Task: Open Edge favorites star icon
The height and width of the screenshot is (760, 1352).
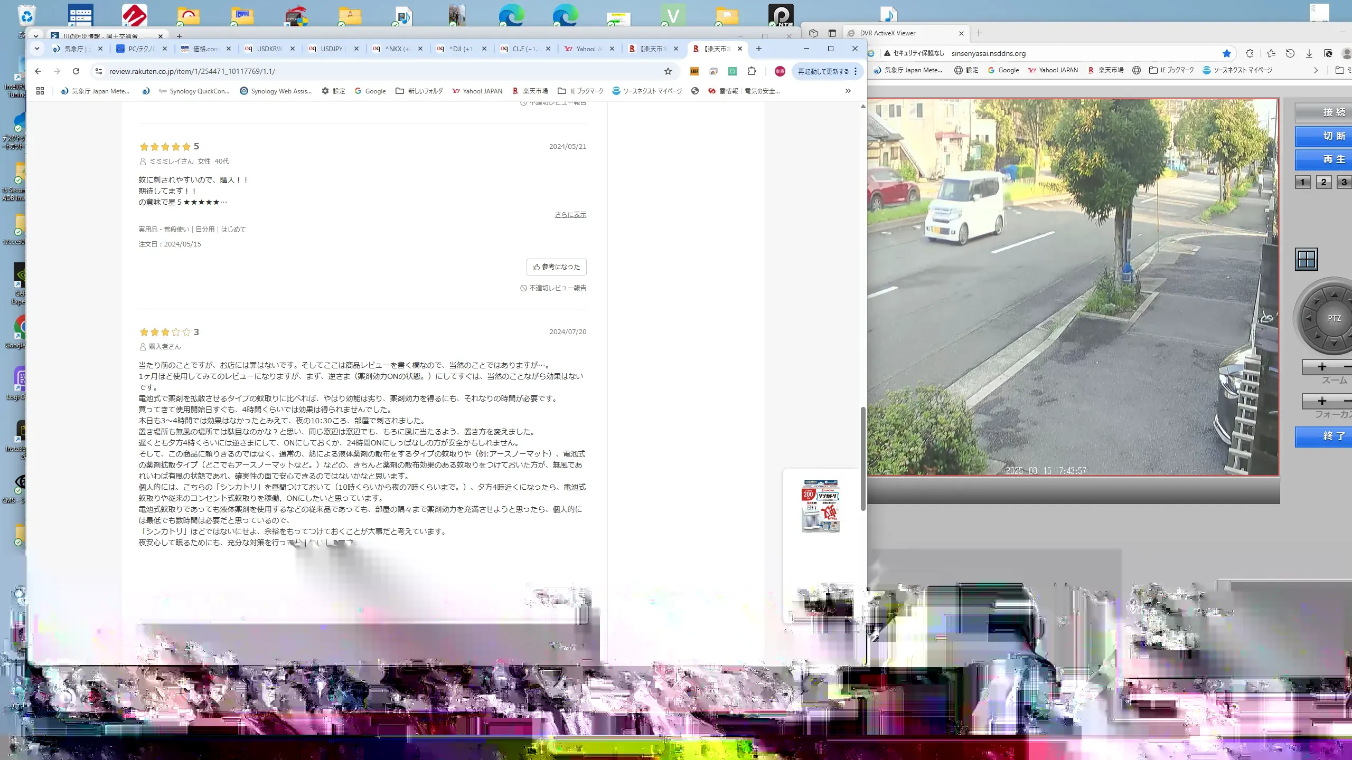Action: point(1271,53)
